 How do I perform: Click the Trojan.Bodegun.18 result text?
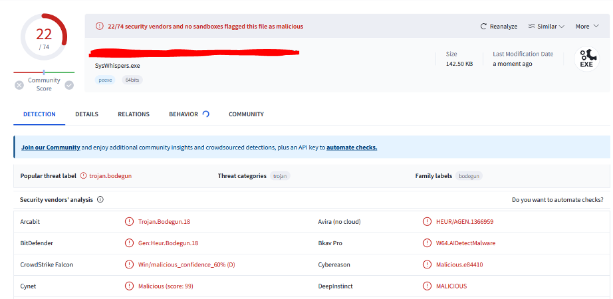(164, 222)
